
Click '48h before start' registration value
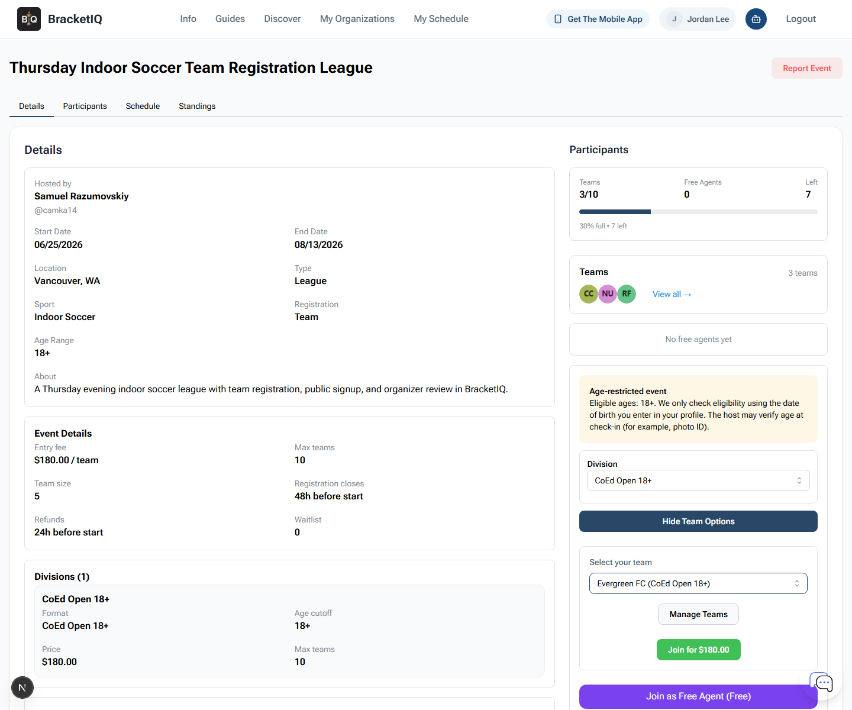pyautogui.click(x=329, y=496)
